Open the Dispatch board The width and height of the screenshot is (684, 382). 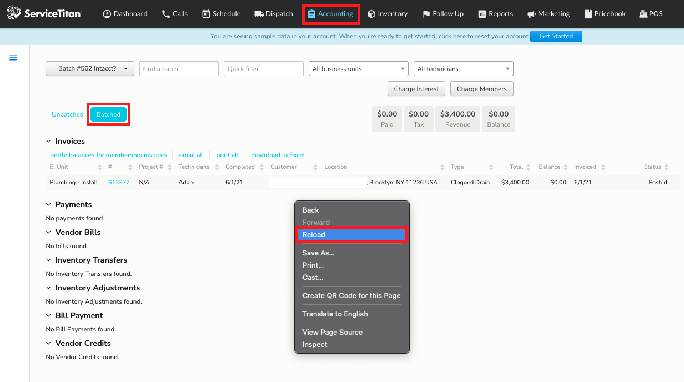pyautogui.click(x=273, y=13)
